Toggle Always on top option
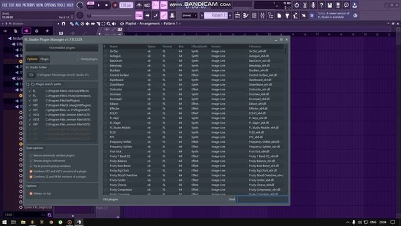401x226 pixels. click(x=40, y=193)
